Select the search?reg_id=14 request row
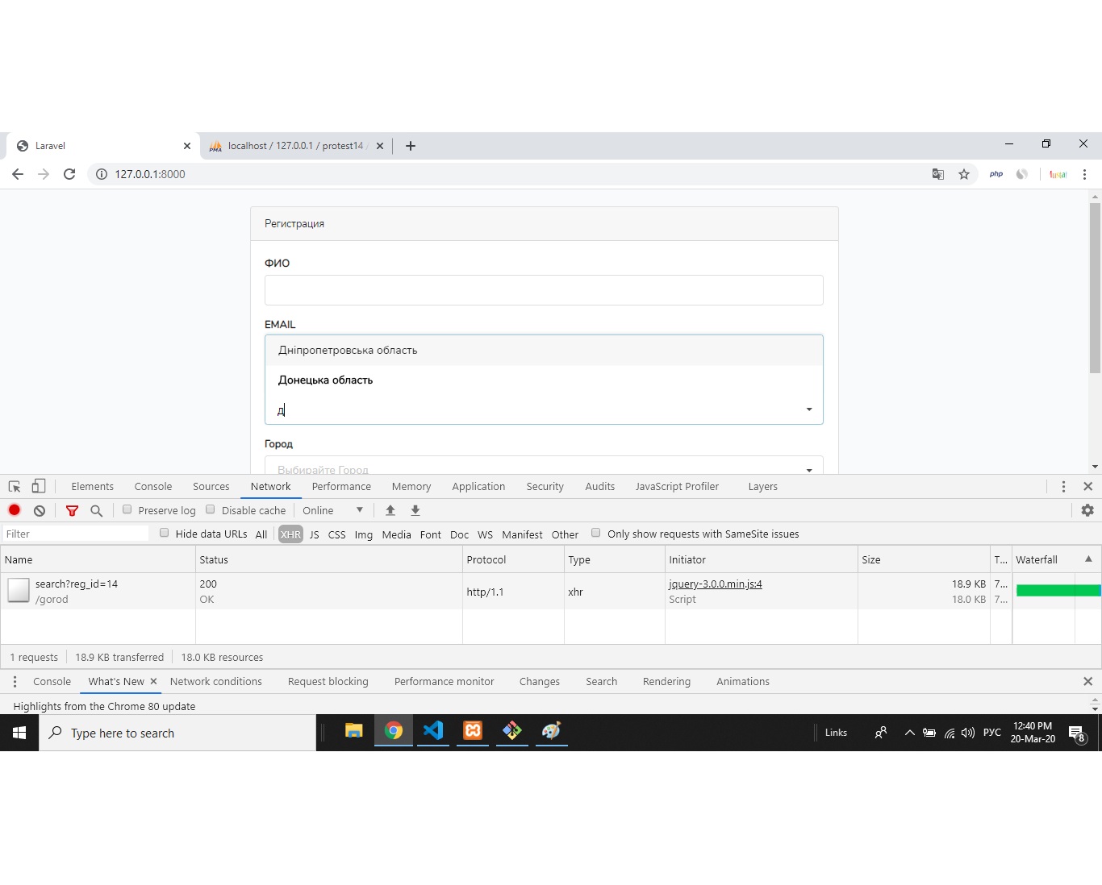The image size is (1102, 885). pos(550,592)
